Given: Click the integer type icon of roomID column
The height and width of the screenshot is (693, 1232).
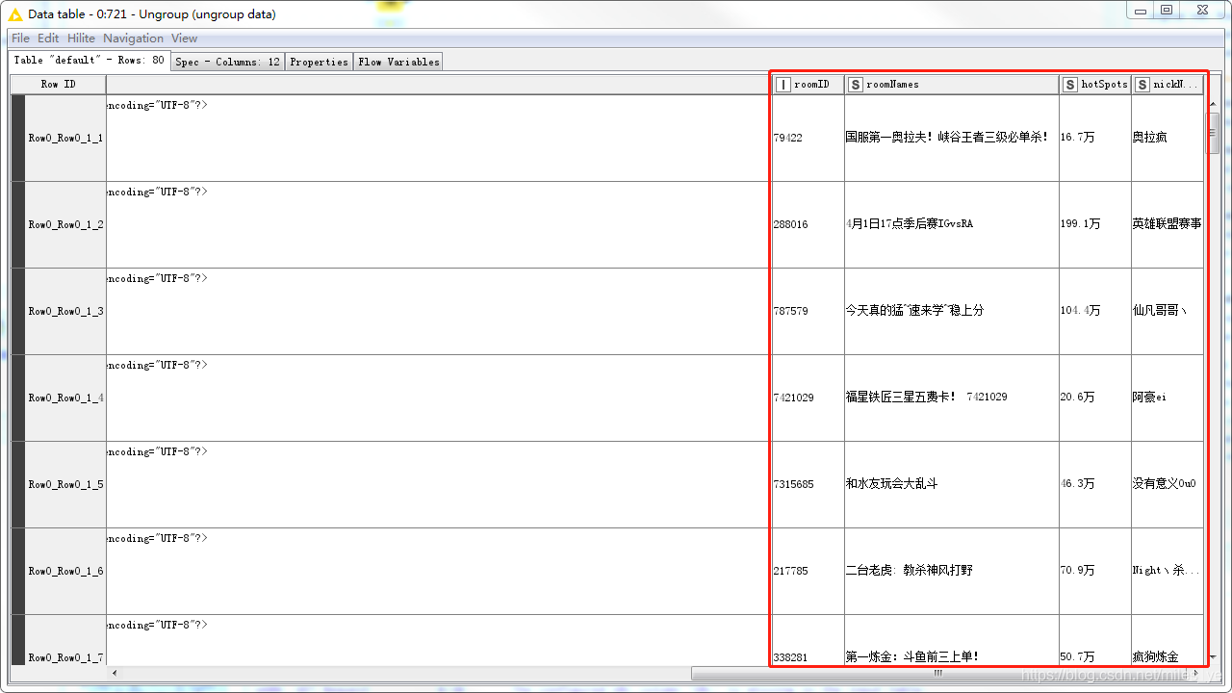Looking at the screenshot, I should 783,85.
